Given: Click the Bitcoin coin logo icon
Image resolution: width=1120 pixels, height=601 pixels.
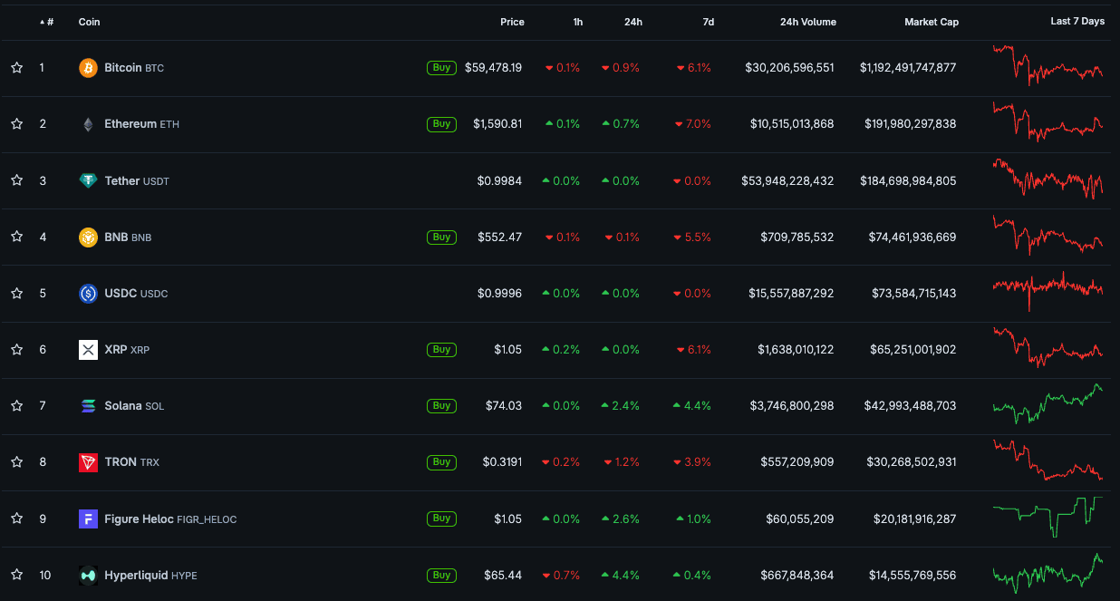Looking at the screenshot, I should (88, 68).
